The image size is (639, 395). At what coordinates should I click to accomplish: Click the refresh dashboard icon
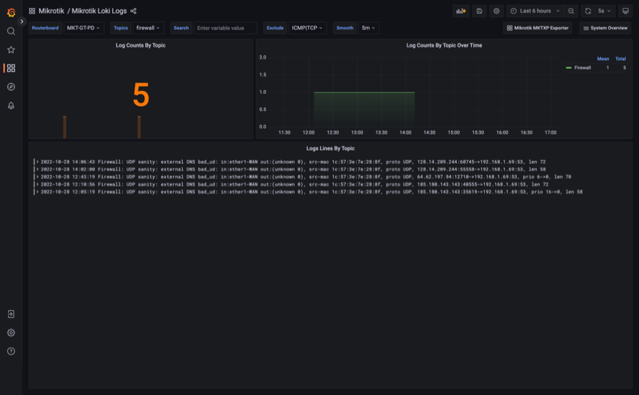588,11
